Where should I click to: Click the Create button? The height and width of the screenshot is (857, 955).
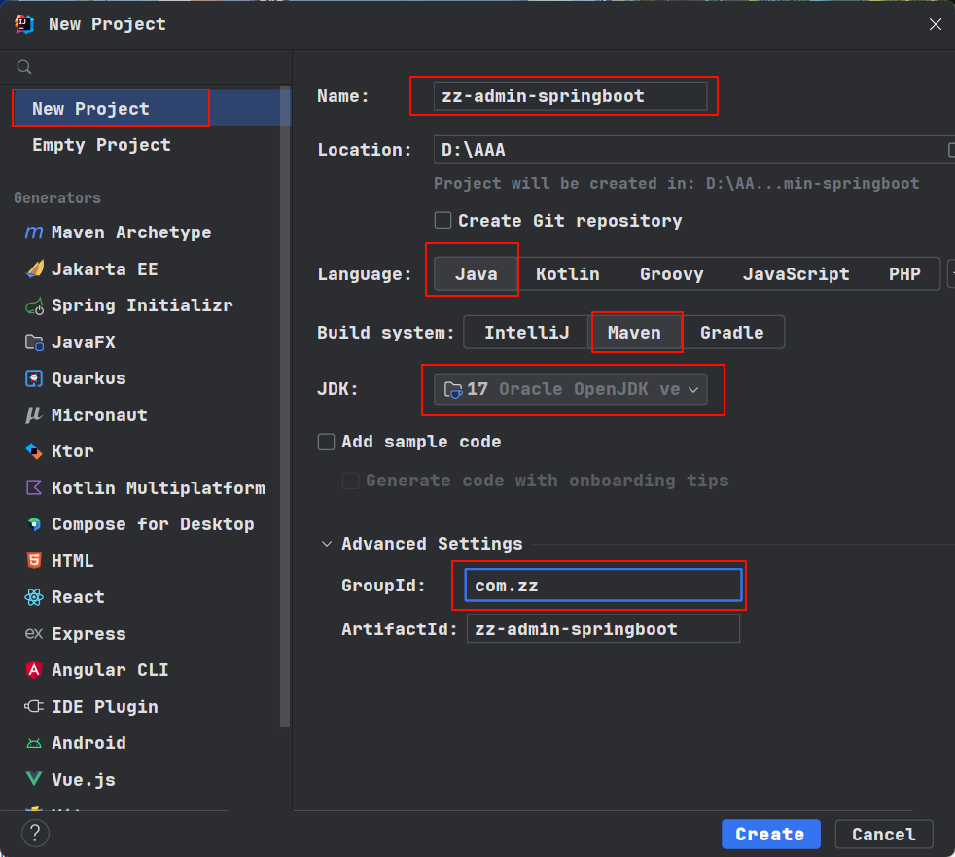tap(770, 834)
